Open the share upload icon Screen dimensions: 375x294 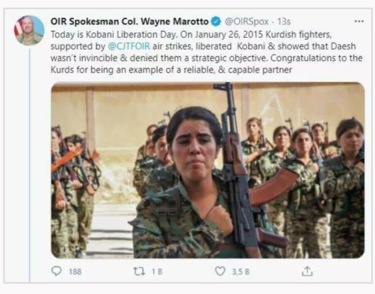(x=307, y=271)
